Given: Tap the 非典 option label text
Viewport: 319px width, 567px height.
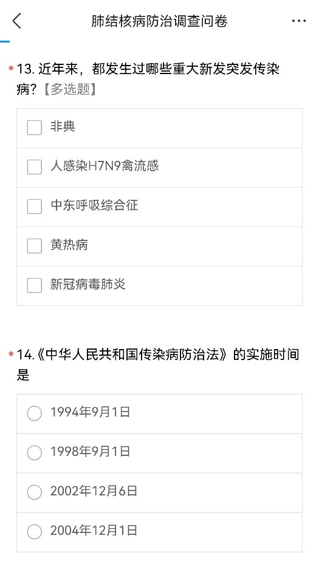Looking at the screenshot, I should 63,126.
